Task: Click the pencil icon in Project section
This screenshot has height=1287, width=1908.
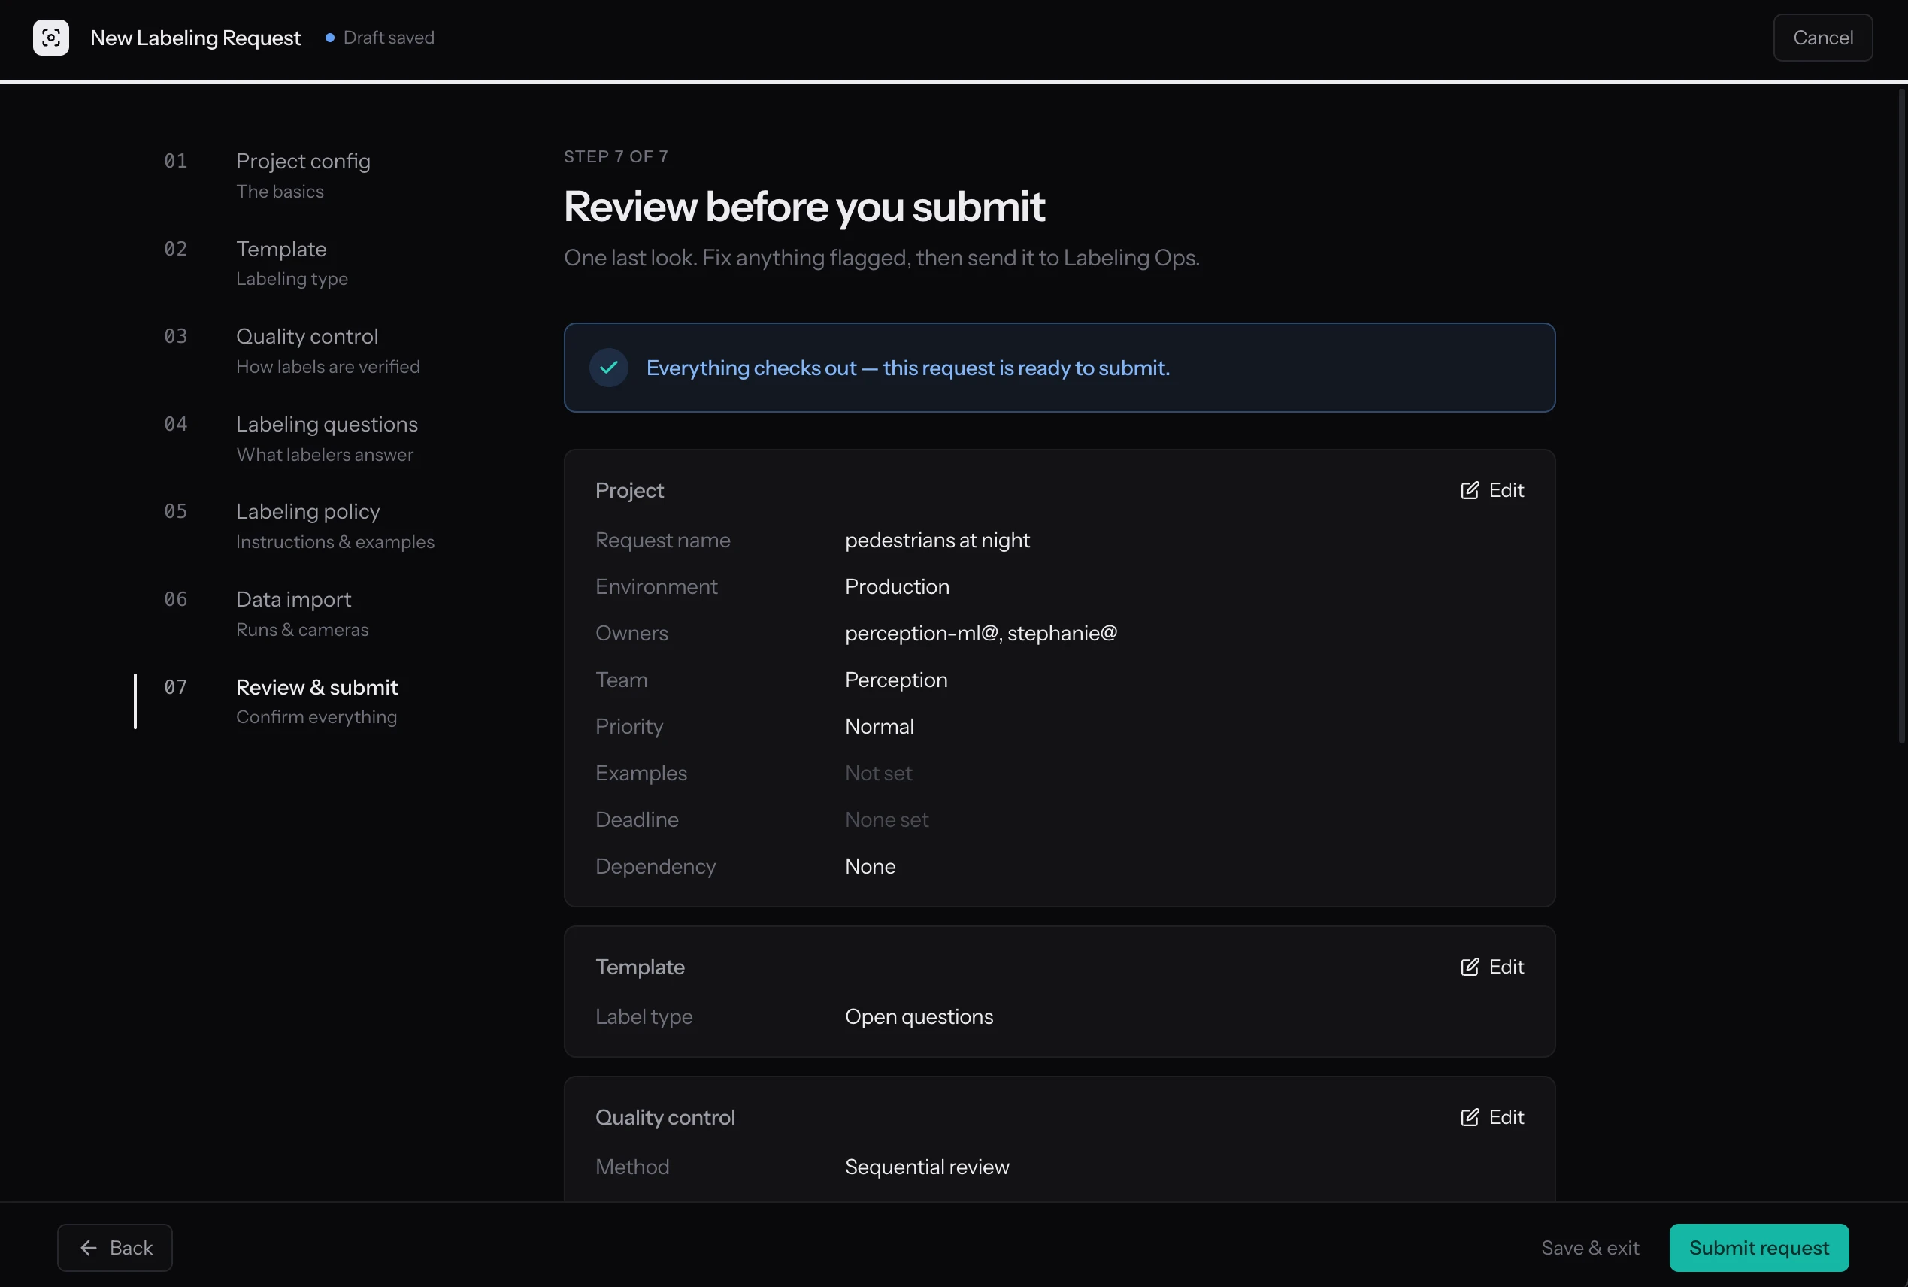Action: pyautogui.click(x=1470, y=490)
